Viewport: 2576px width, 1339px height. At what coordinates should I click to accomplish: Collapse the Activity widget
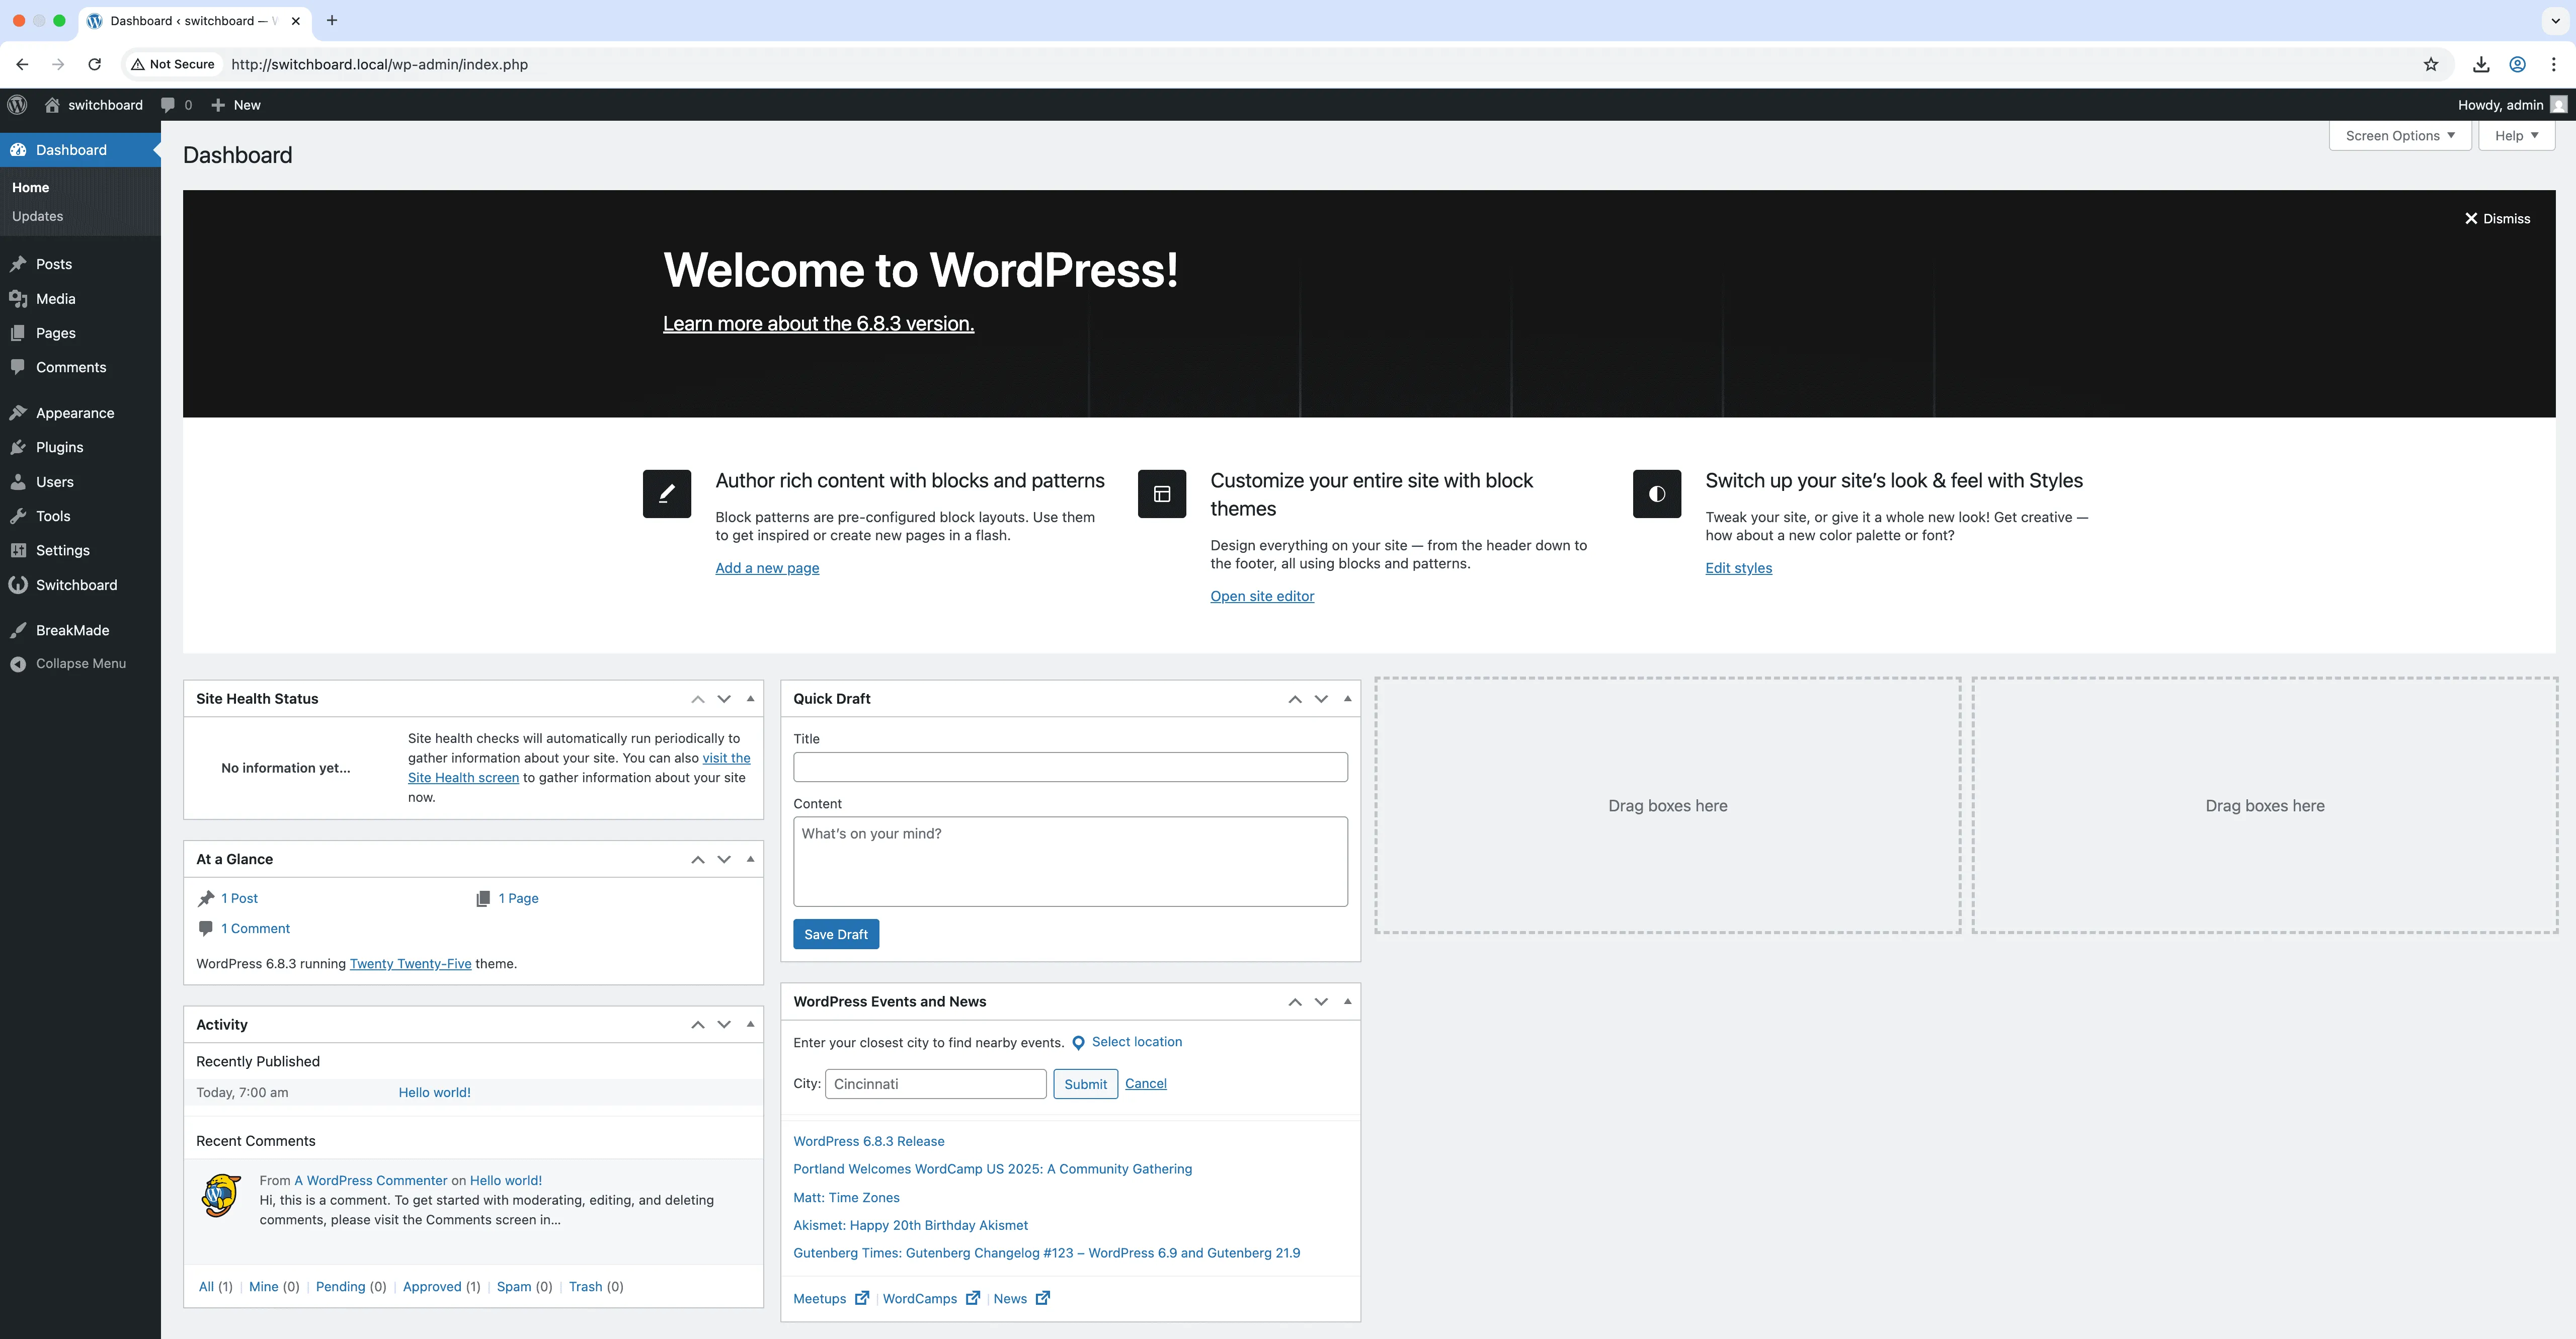click(x=750, y=1024)
